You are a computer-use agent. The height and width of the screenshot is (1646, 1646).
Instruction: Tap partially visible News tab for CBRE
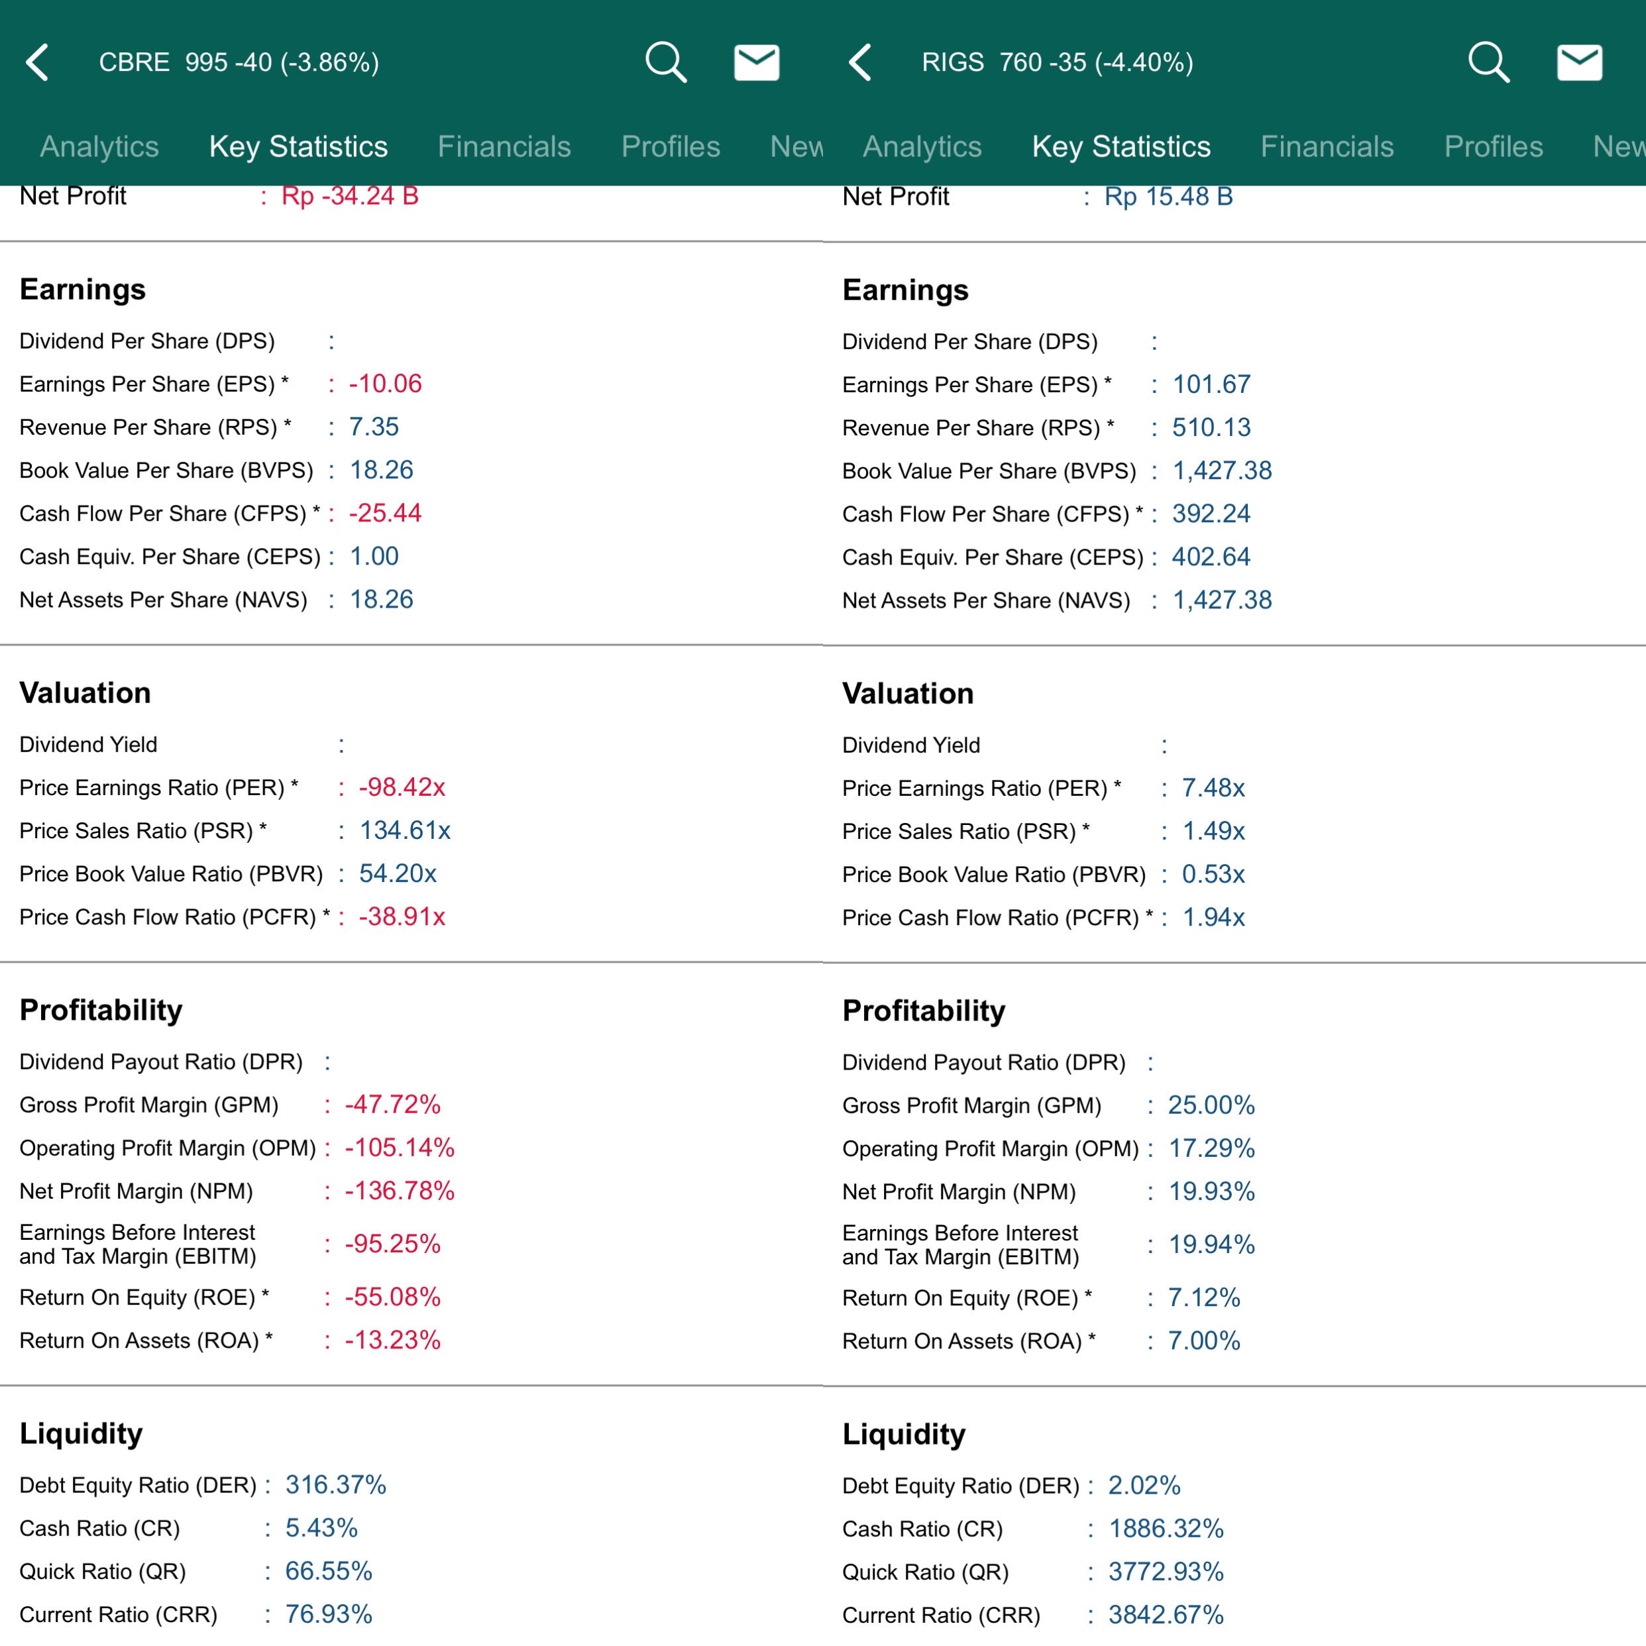pyautogui.click(x=796, y=146)
